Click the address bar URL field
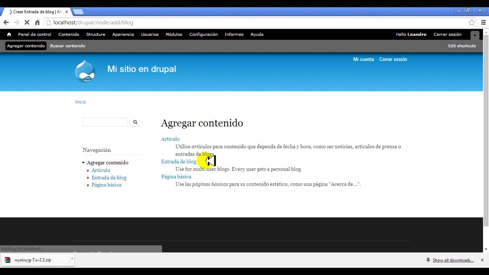 point(256,23)
